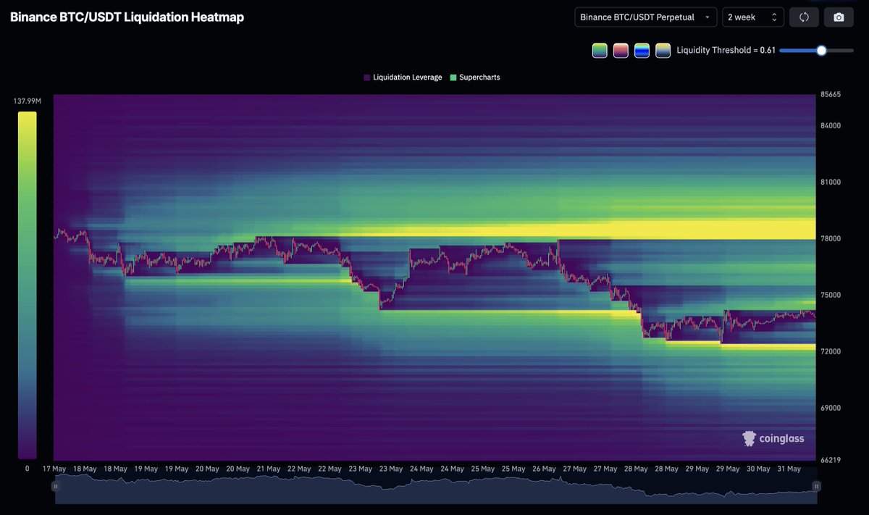This screenshot has height=515, width=869.
Task: Click the 137.99M liquidation color scale bar
Action: (27, 285)
